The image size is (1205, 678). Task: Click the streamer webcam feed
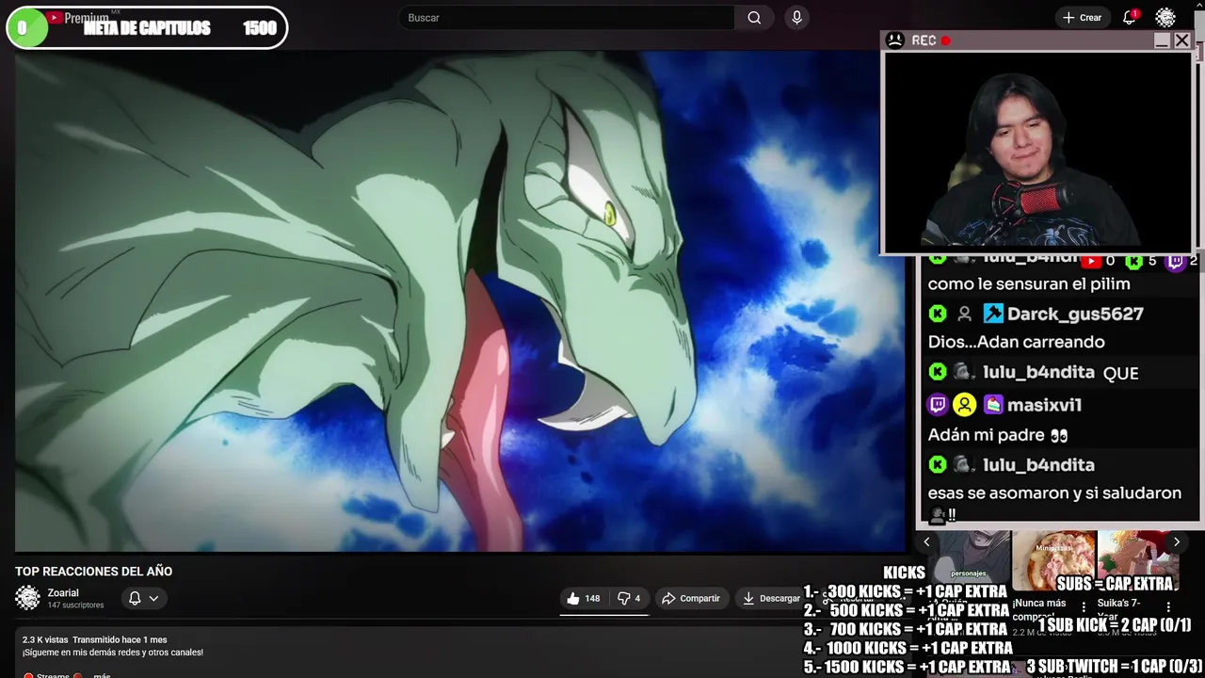[1037, 151]
